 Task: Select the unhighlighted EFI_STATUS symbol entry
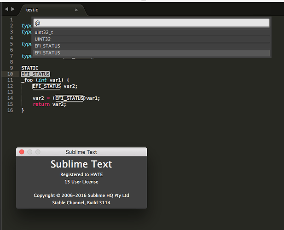click(151, 46)
